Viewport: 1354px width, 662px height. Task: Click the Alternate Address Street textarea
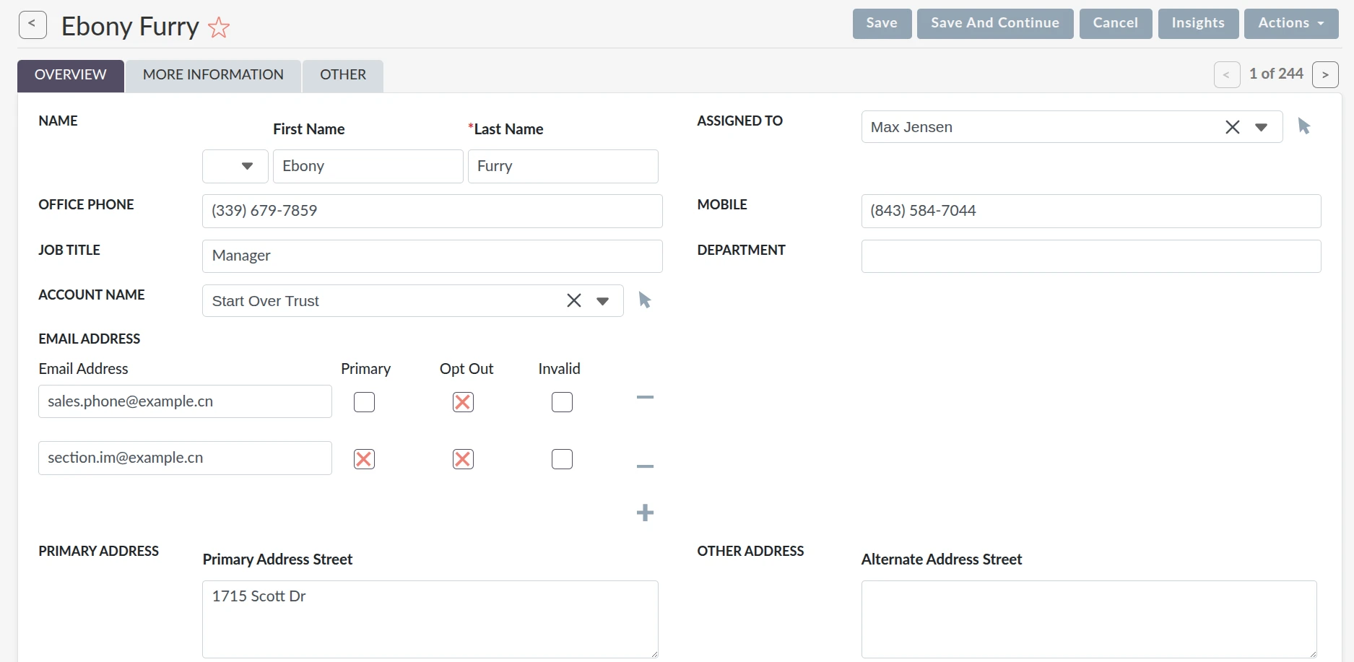(x=1089, y=619)
